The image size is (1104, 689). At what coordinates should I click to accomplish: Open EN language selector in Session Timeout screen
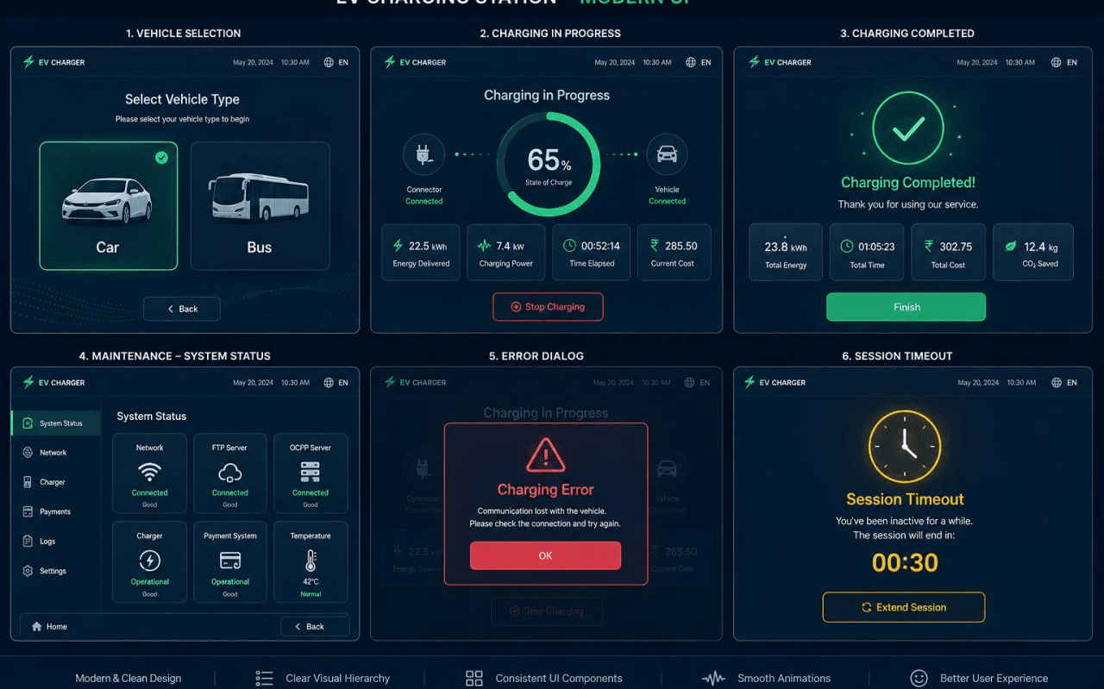1064,383
